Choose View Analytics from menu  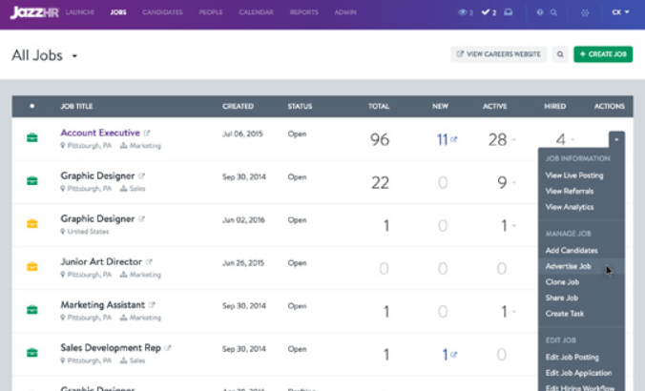click(x=570, y=207)
